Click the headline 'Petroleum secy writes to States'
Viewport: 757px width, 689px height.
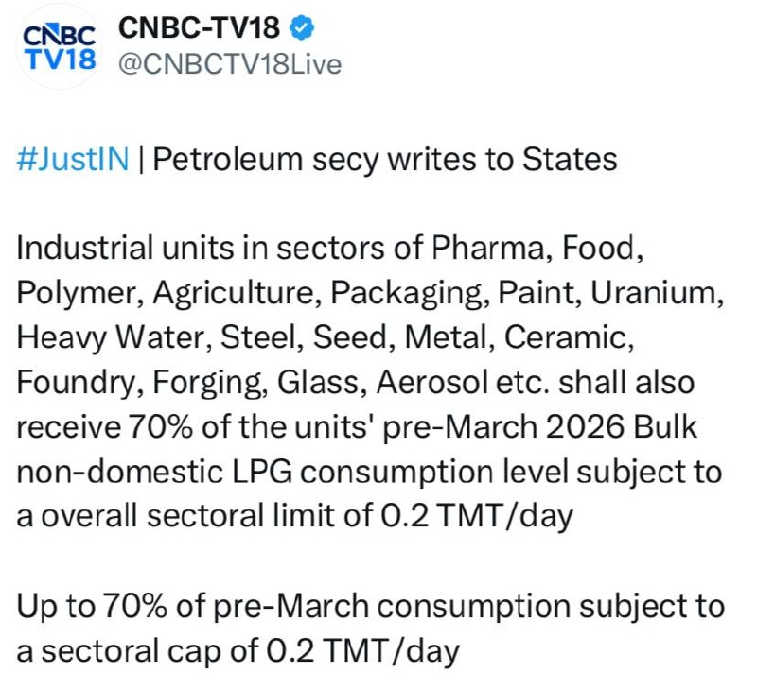point(384,159)
